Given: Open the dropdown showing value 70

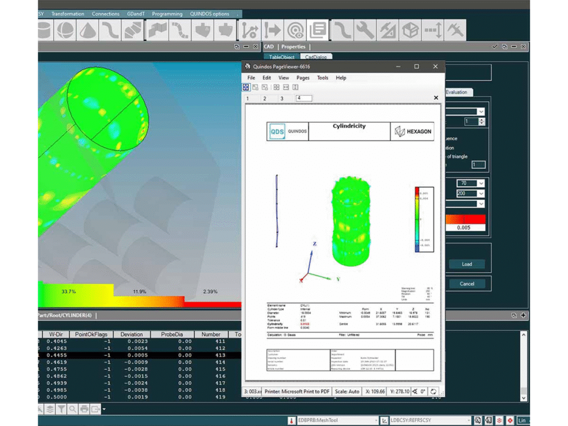Looking at the screenshot, I should click(x=481, y=183).
